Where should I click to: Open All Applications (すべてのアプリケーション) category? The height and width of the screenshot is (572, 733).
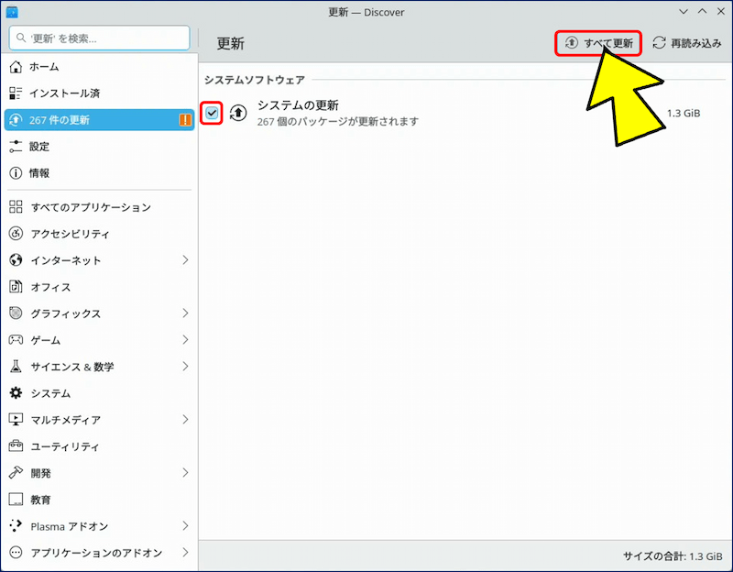tap(90, 207)
